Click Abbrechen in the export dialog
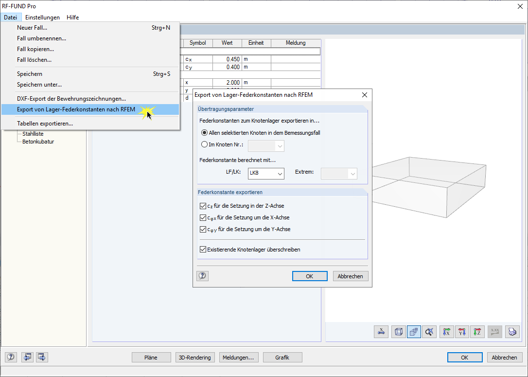This screenshot has width=528, height=377. click(351, 276)
